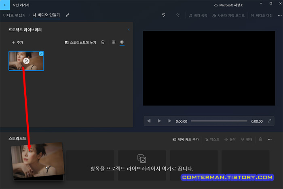Click 추가 to add media
Viewport: 283px width, 189px height.
17,42
